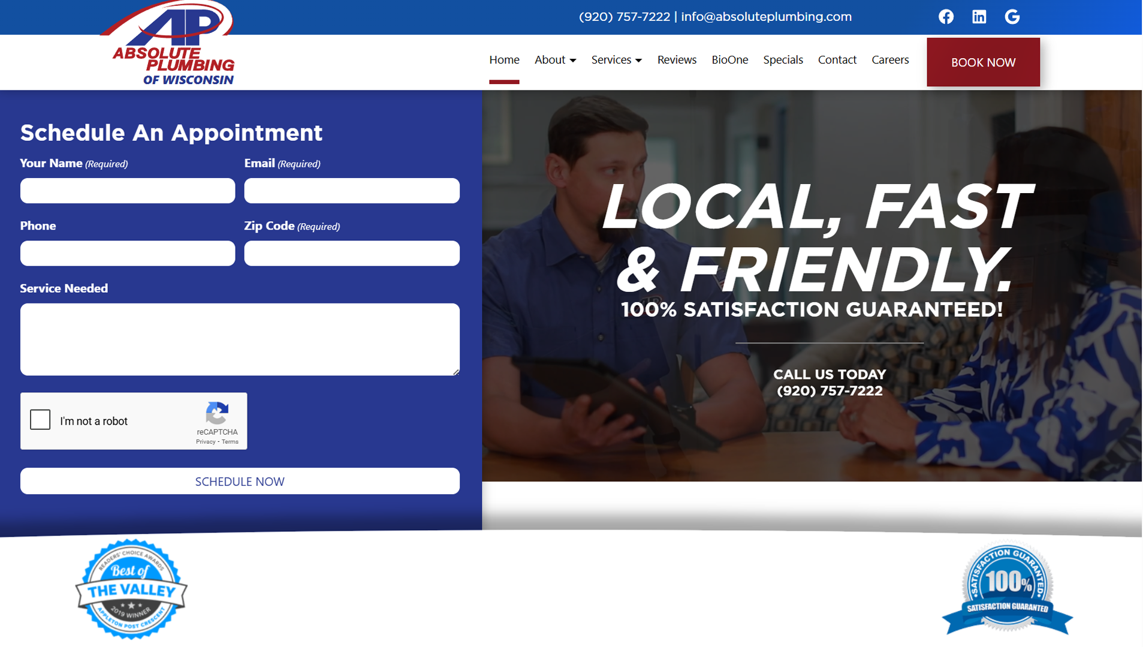This screenshot has height=647, width=1143.
Task: Click the Service Needed text area
Action: point(240,339)
